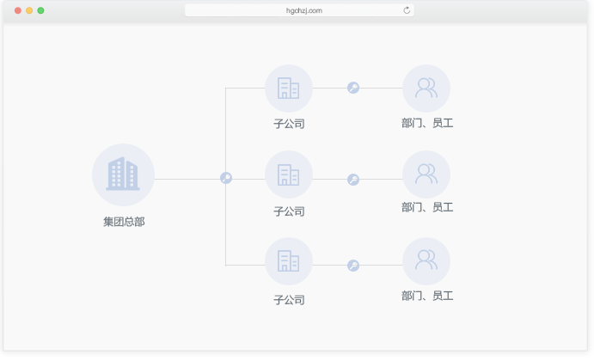
Task: Click the key icon beside 集团总部 branch junction
Action: 226,178
